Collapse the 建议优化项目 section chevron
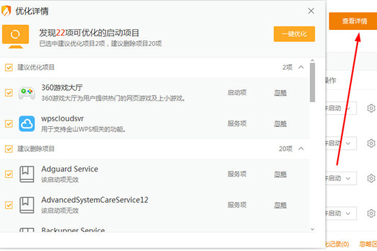 pyautogui.click(x=301, y=67)
